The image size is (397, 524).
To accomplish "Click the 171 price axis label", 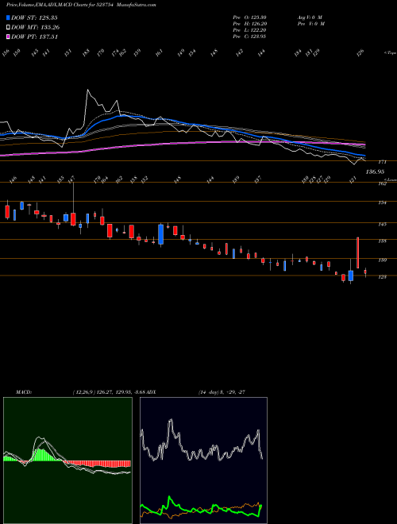I will click(x=382, y=162).
